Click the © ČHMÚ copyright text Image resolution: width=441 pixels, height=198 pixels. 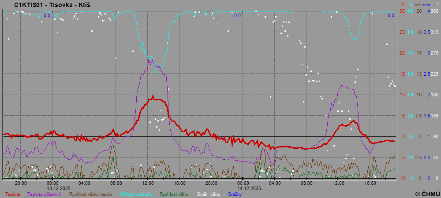tap(427, 194)
